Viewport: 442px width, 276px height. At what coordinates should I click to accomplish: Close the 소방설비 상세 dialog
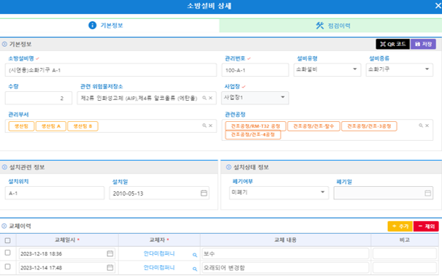[x=438, y=6]
